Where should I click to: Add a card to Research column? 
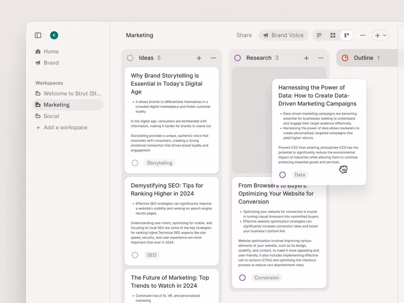click(306, 58)
